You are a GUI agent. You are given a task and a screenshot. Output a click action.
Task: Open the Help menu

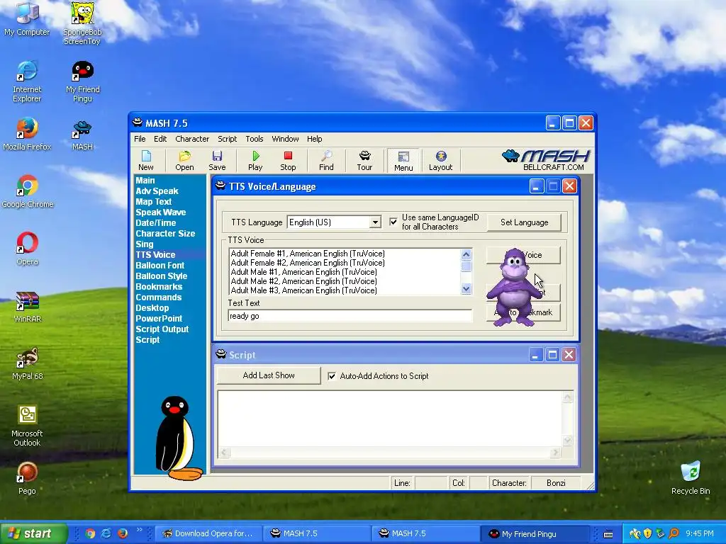click(x=314, y=139)
